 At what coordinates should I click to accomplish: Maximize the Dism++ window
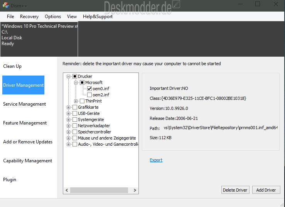pos(258,4)
